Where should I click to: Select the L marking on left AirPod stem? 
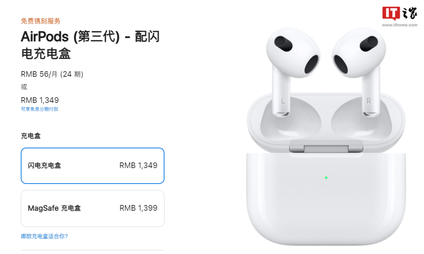pyautogui.click(x=283, y=101)
